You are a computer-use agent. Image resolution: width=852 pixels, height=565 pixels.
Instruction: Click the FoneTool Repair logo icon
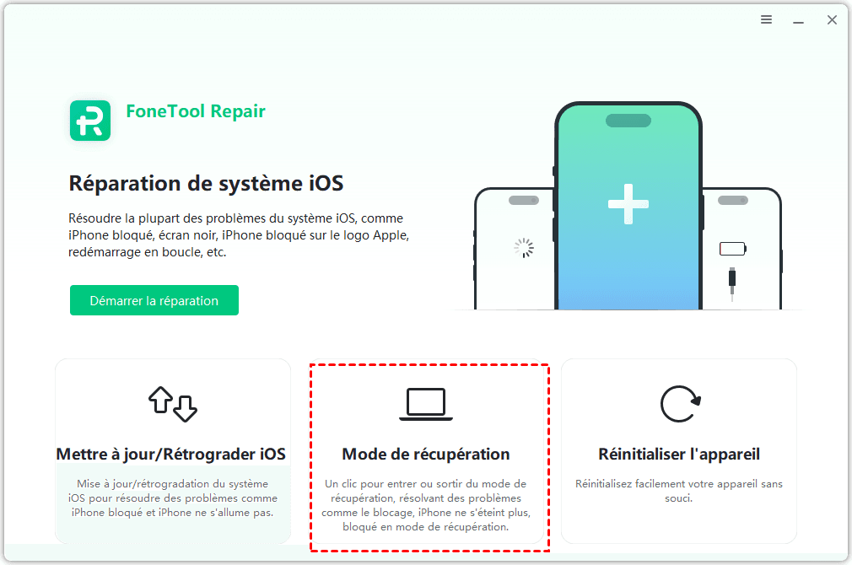pos(90,120)
